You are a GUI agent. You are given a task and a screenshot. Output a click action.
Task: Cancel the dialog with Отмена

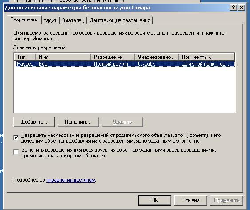click(x=190, y=200)
